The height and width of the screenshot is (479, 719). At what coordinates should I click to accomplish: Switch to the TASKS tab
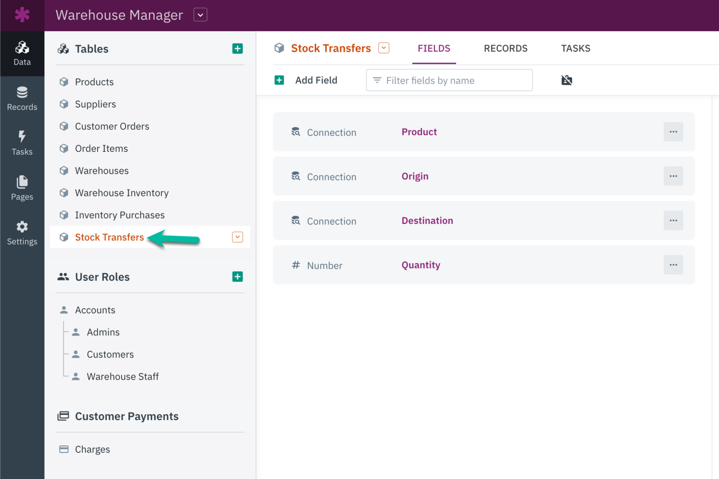(575, 48)
